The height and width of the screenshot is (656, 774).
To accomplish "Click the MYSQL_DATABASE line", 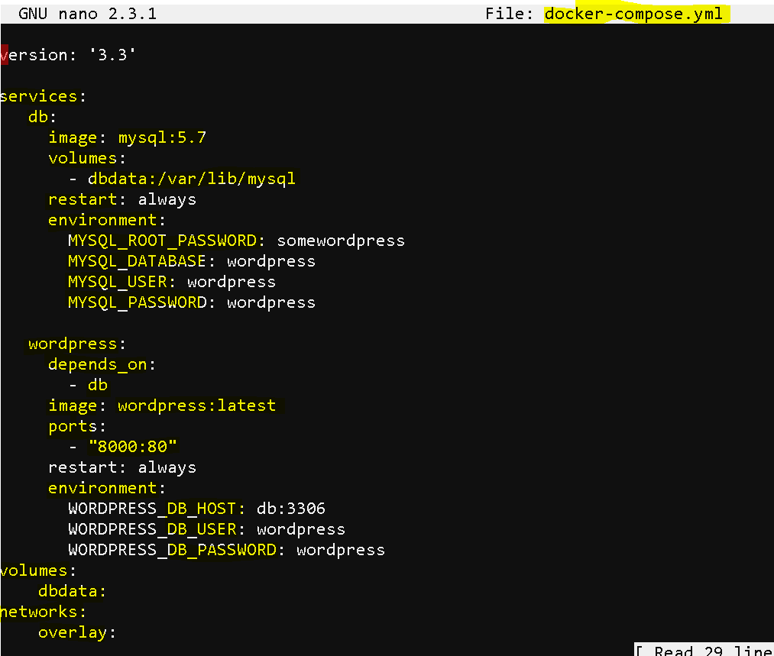I will (192, 261).
